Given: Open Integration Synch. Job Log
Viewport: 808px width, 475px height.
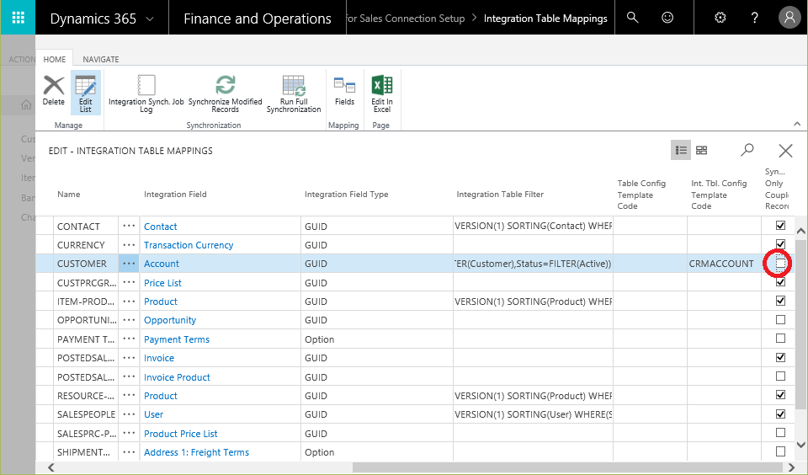Looking at the screenshot, I should pyautogui.click(x=146, y=93).
